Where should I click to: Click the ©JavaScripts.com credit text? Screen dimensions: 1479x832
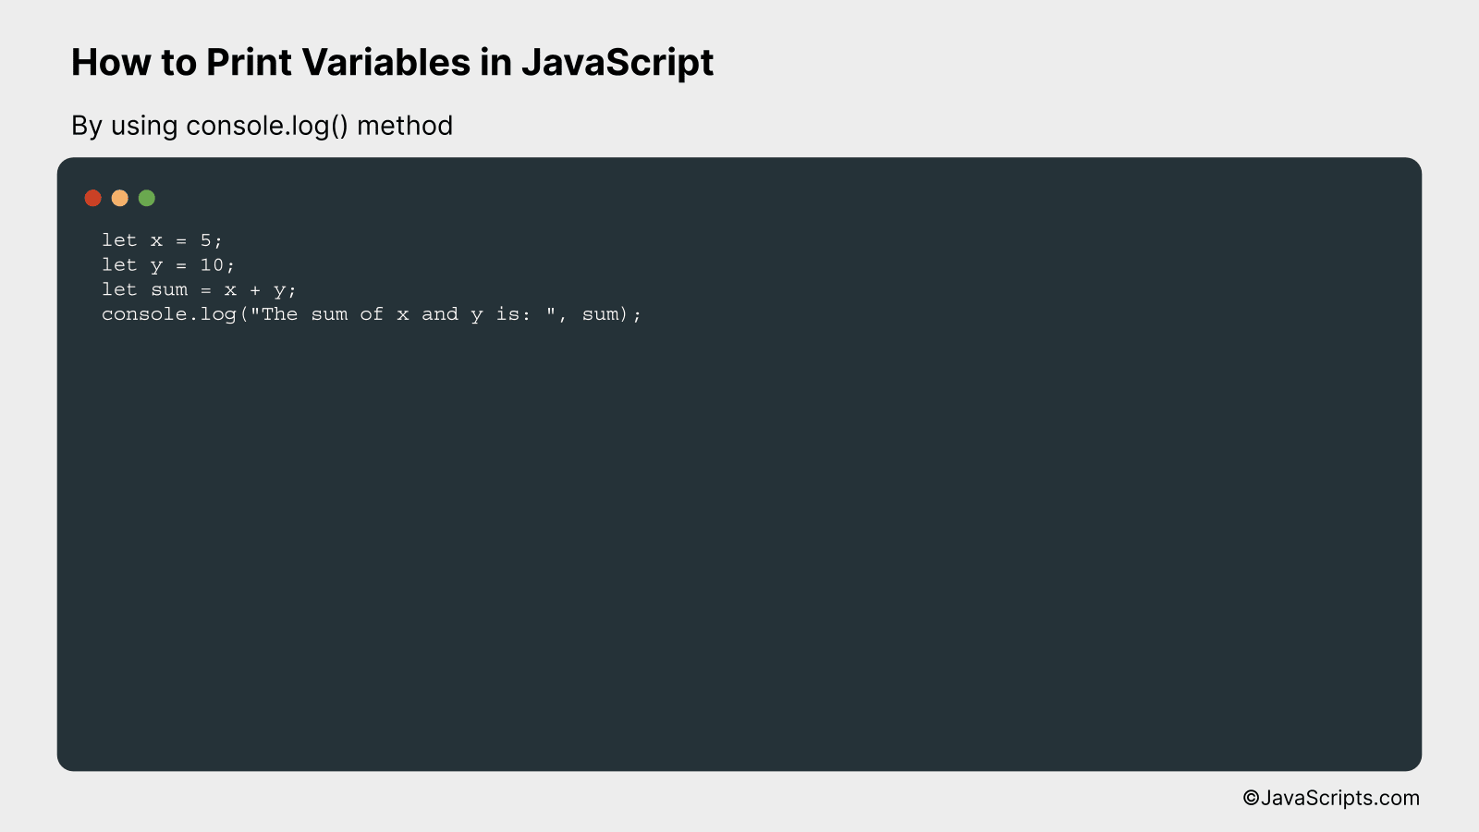tap(1331, 798)
